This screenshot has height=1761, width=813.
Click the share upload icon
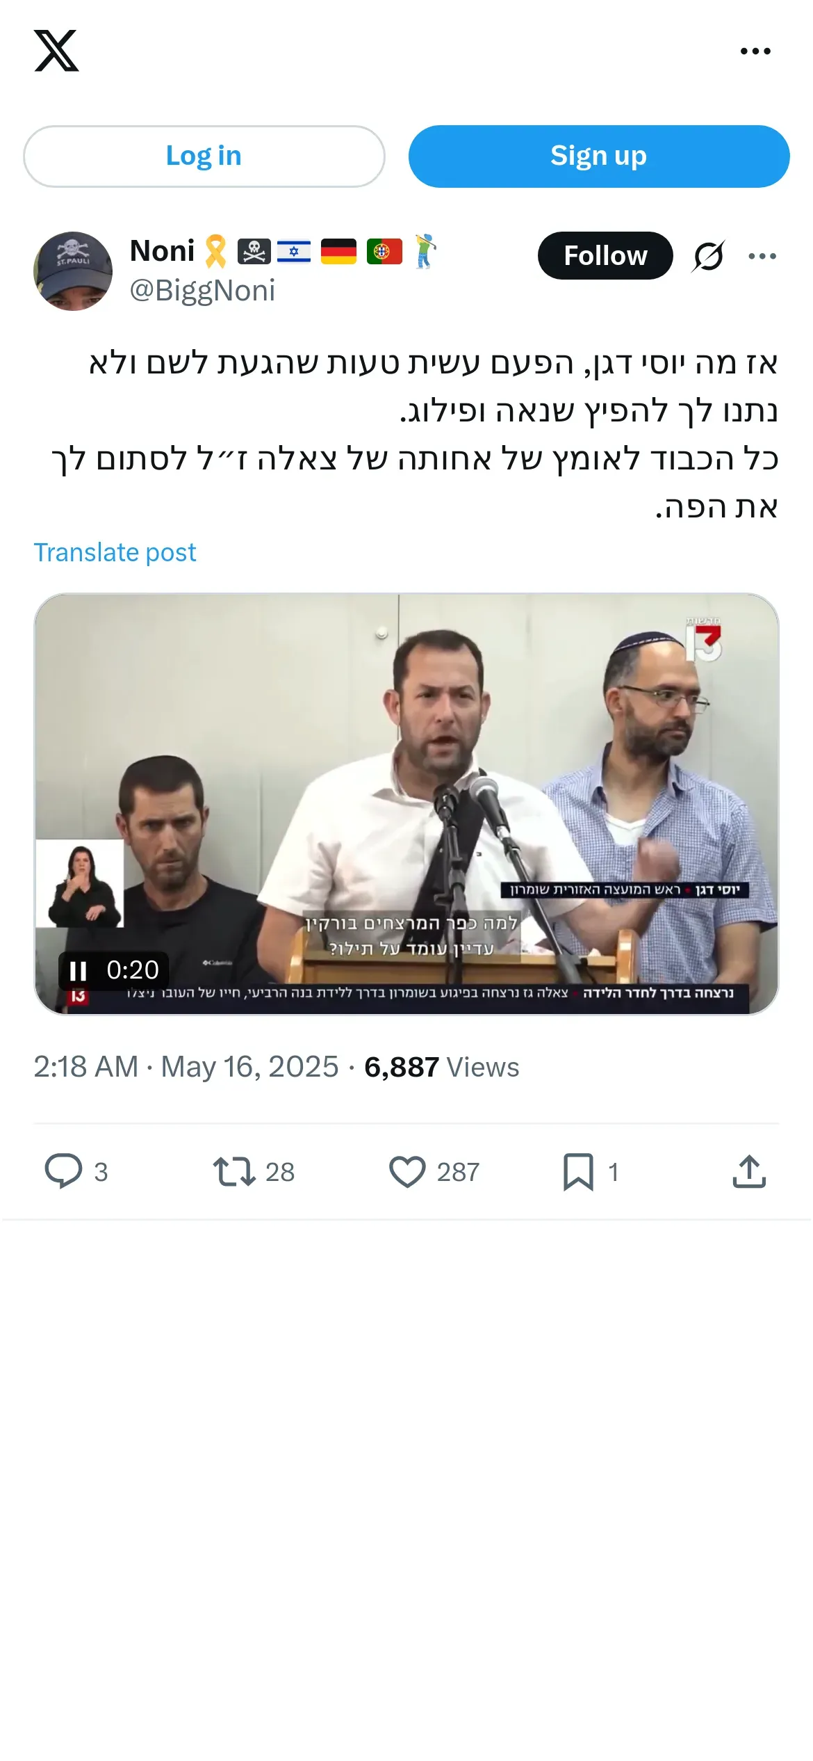click(x=749, y=1171)
